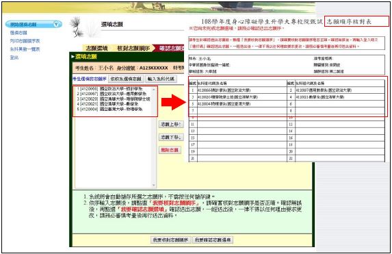
Task: Click table cell 4120020 in the check table
Action: tap(241, 97)
